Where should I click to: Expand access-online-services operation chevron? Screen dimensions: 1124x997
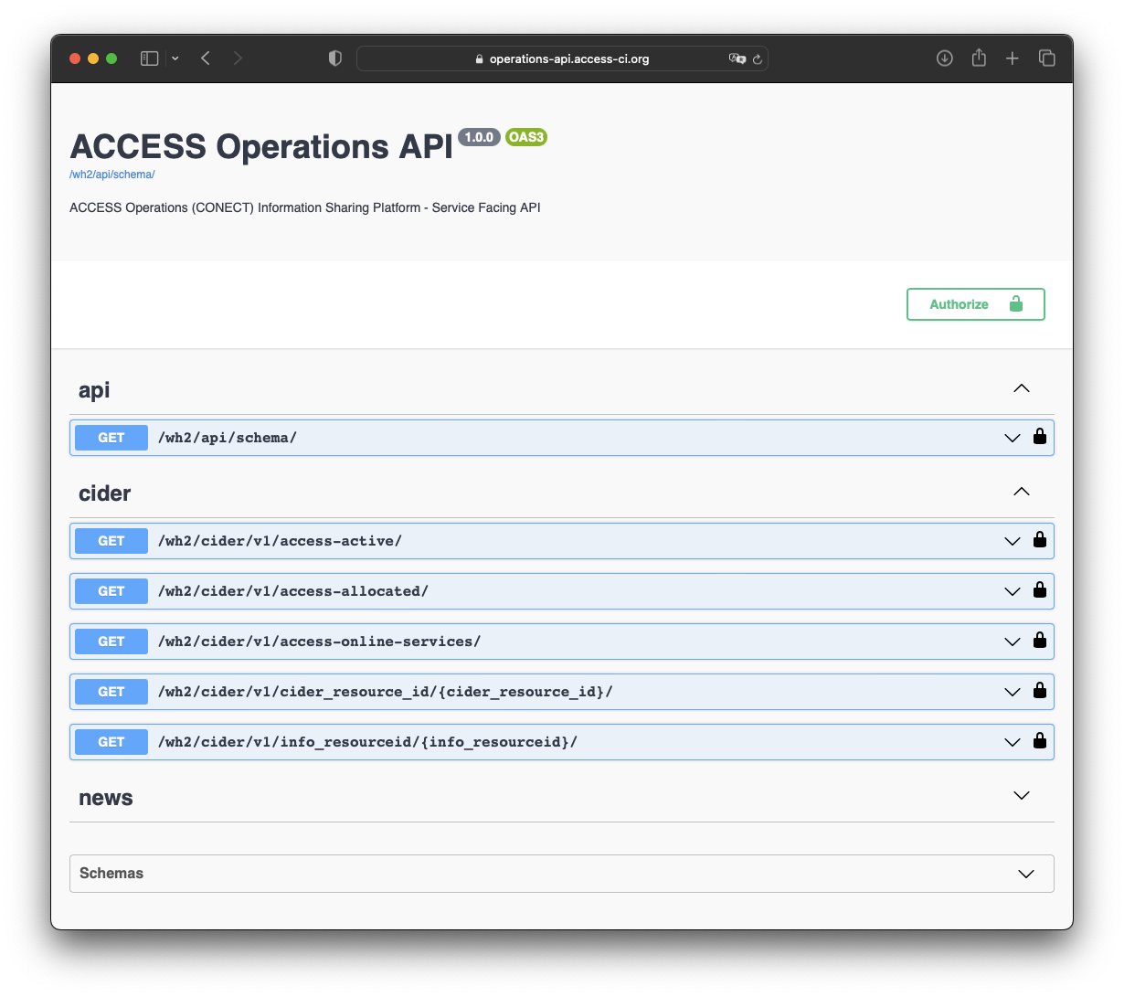(x=1013, y=642)
